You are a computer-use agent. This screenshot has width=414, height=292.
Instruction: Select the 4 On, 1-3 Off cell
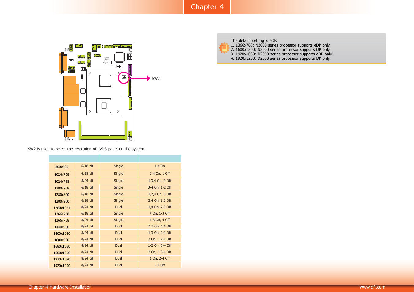(x=159, y=213)
